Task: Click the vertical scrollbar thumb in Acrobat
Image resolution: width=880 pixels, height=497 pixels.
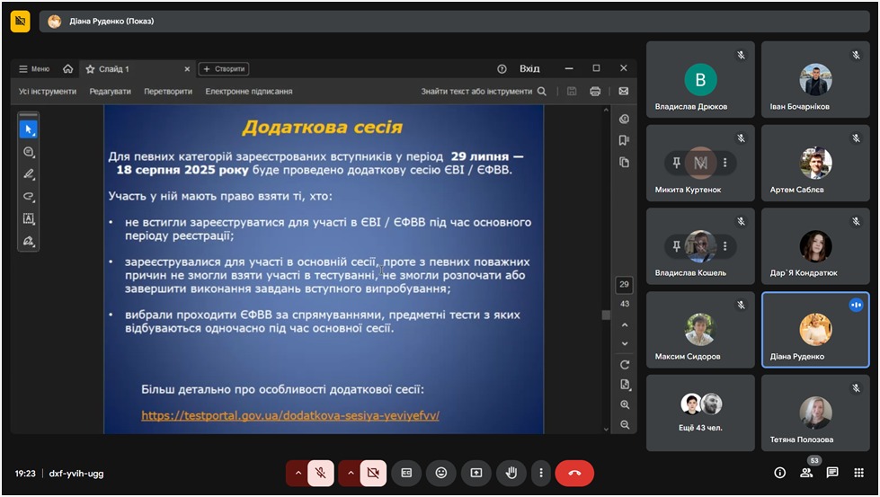Action: click(x=606, y=315)
